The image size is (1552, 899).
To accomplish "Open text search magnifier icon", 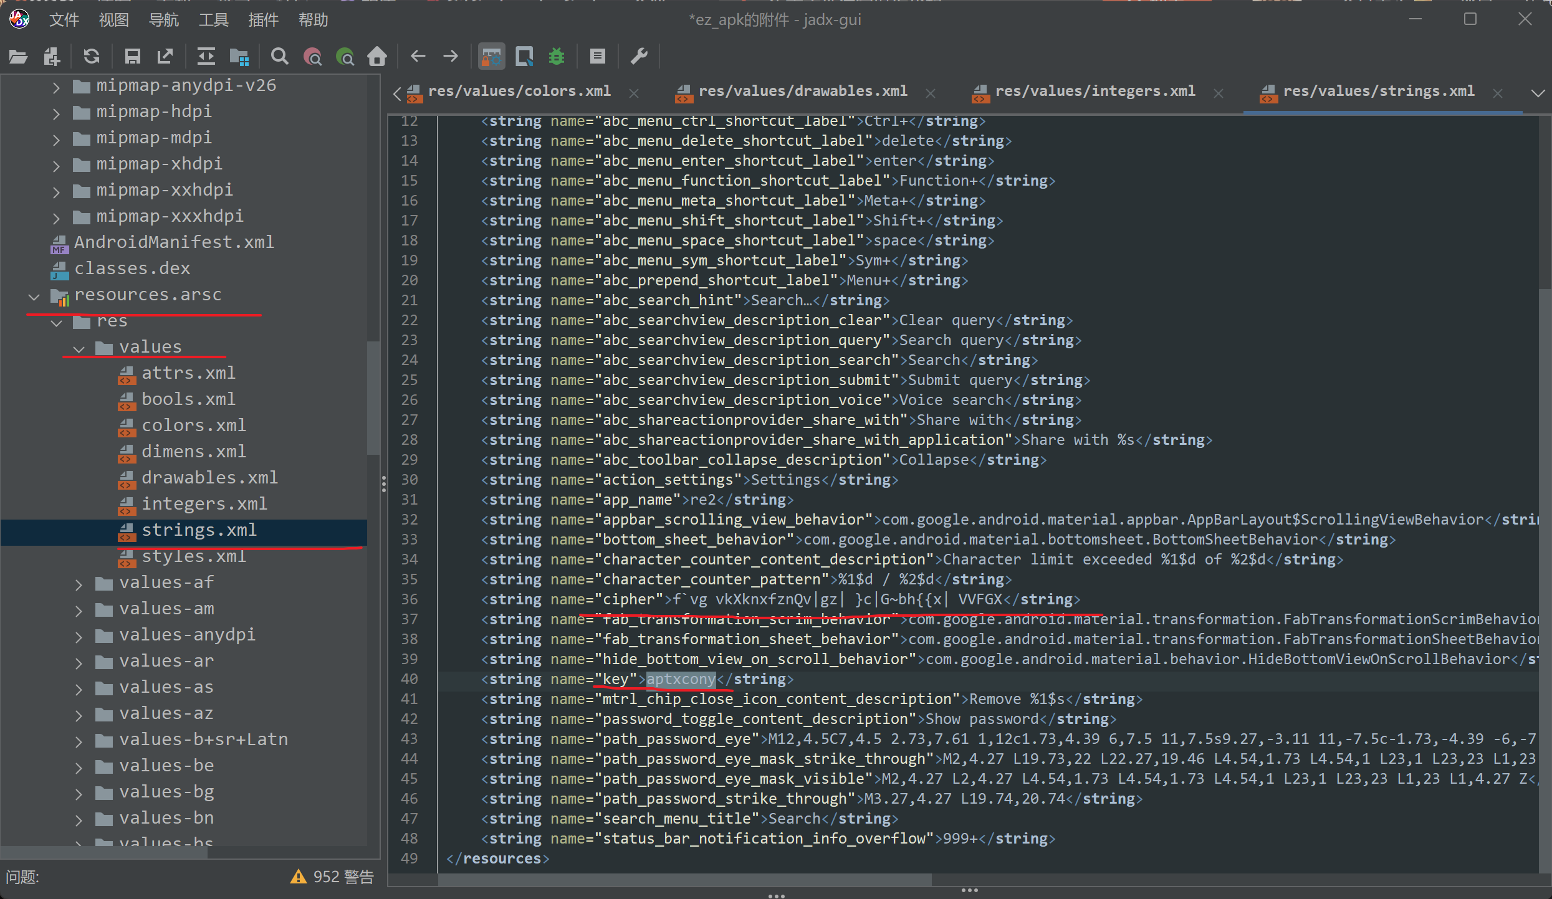I will point(280,57).
